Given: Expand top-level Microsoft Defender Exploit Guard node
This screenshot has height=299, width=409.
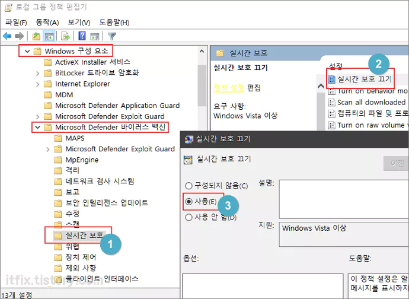Looking at the screenshot, I should pos(37,116).
